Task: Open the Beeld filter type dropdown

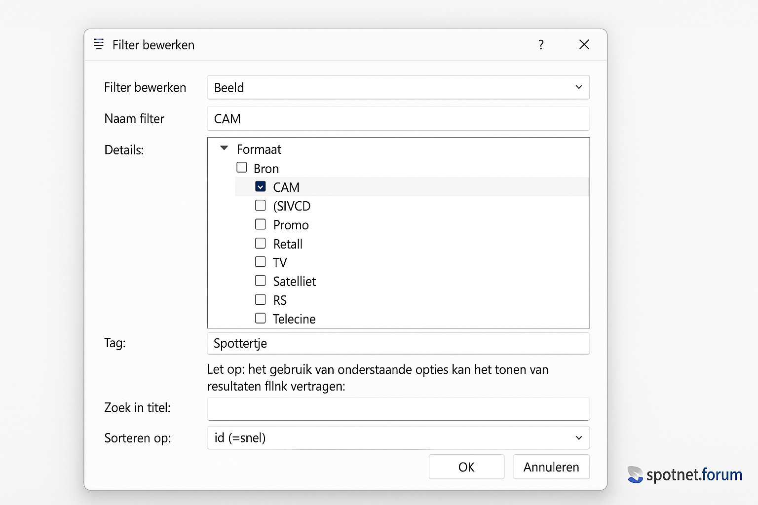Action: click(x=398, y=87)
